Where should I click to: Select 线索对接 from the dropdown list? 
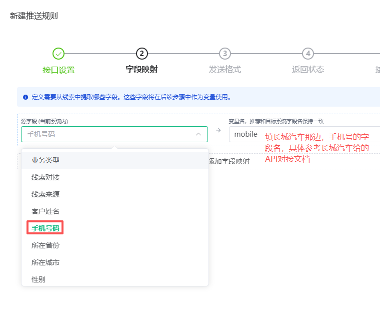(x=115, y=177)
